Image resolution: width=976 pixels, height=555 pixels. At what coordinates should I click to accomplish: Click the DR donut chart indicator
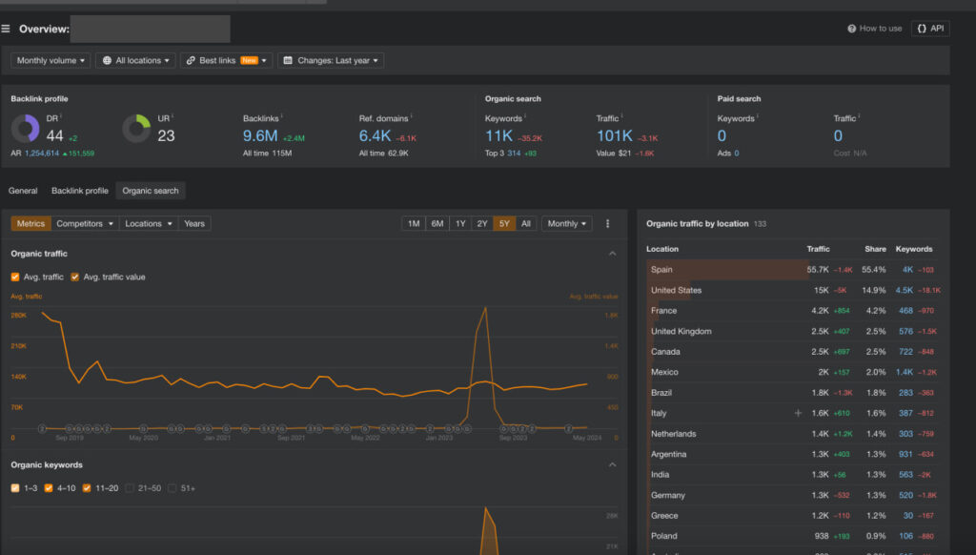coord(25,129)
